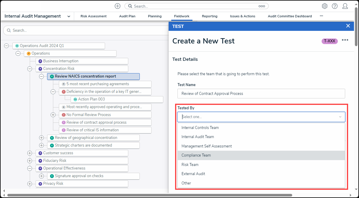This screenshot has height=198, width=359.
Task: Click the horizontal scrollbar at the bottom
Action: [x=149, y=195]
